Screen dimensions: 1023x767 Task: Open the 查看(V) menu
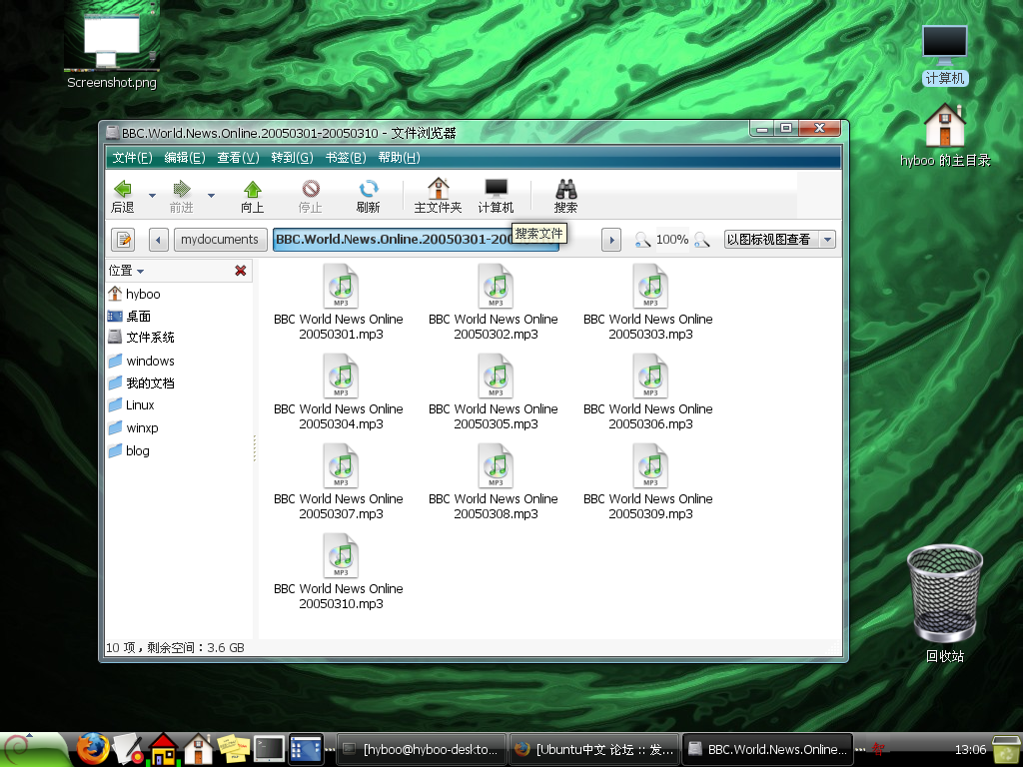tap(238, 157)
